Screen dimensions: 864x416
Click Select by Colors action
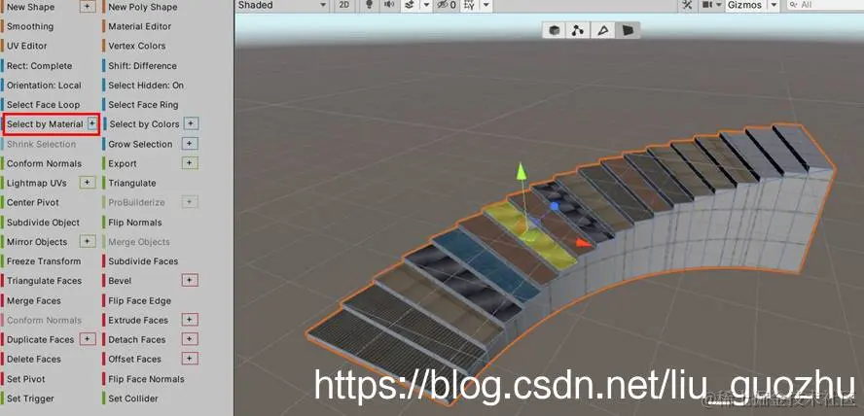click(144, 124)
